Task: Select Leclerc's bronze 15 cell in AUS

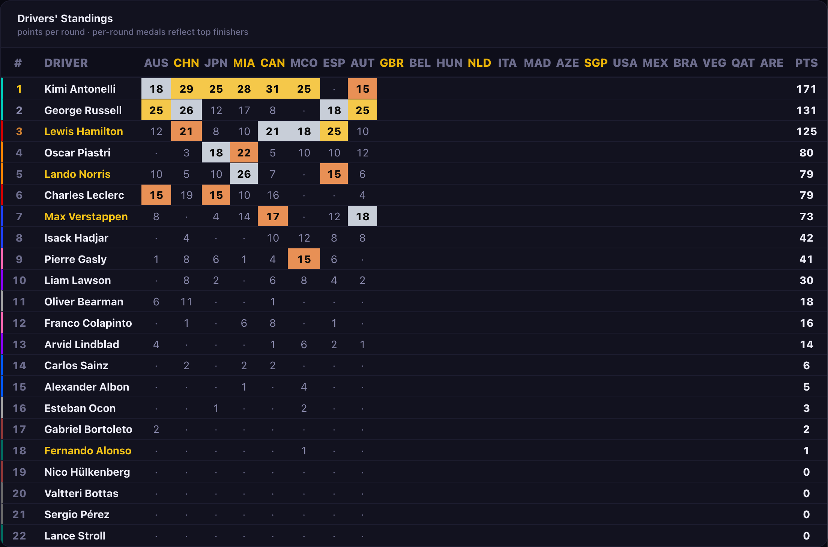Action: 156,195
